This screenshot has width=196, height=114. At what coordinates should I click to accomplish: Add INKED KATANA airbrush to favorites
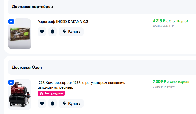(42, 32)
